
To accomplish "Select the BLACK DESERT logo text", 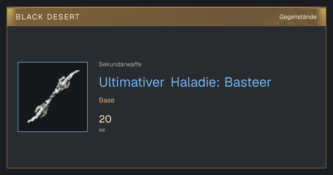I will pos(48,17).
